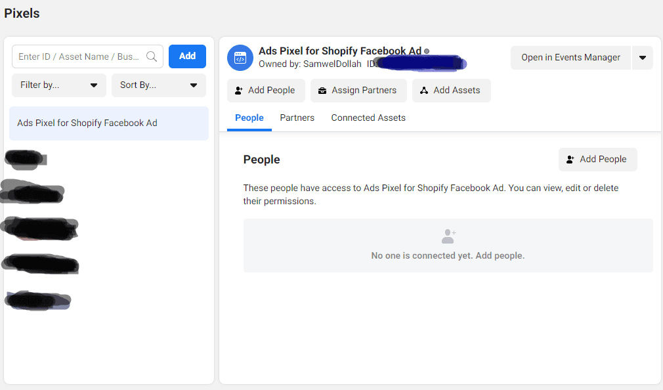663x390 pixels.
Task: Click the Pixels page heading
Action: (x=22, y=14)
